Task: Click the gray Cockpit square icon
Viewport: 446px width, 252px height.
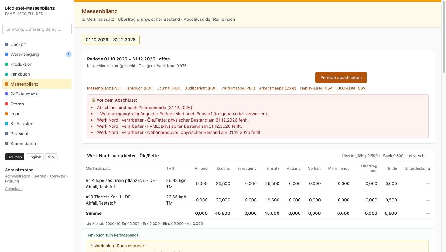Action: (7, 44)
